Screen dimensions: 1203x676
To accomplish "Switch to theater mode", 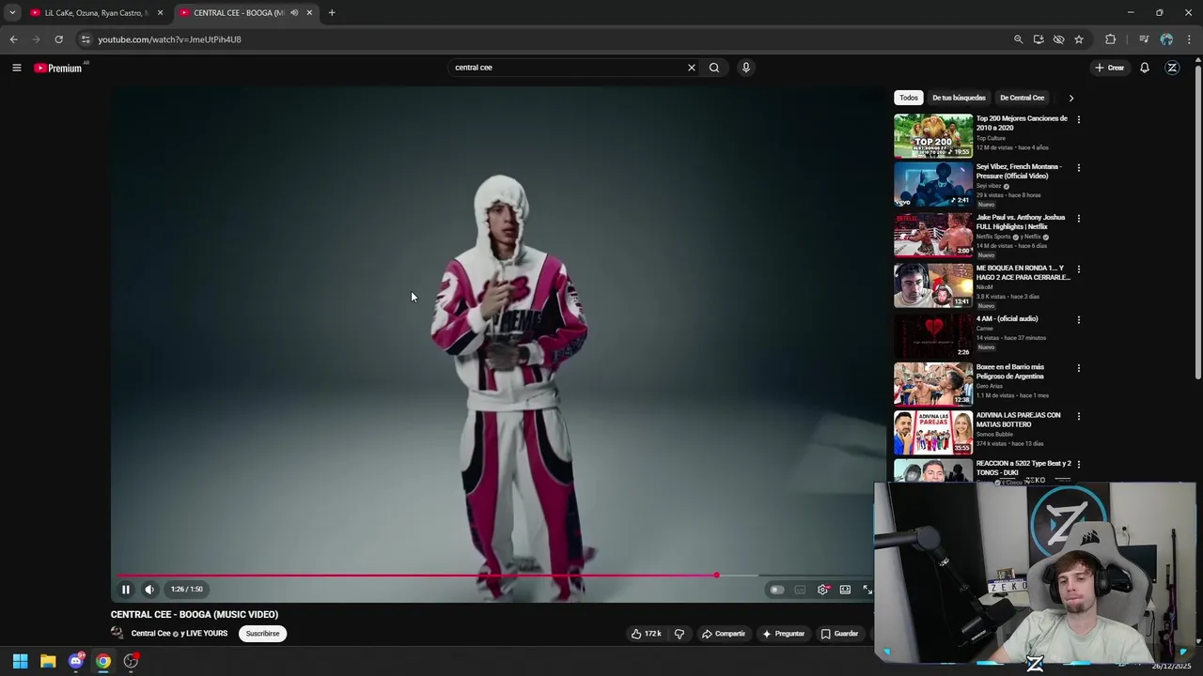I will 845,590.
